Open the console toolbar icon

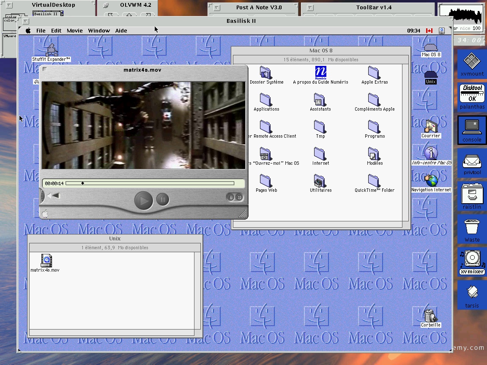pyautogui.click(x=472, y=130)
